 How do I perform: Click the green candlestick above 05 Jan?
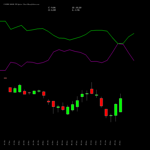(x=68, y=110)
